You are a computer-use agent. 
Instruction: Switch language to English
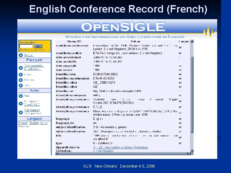tap(34, 123)
